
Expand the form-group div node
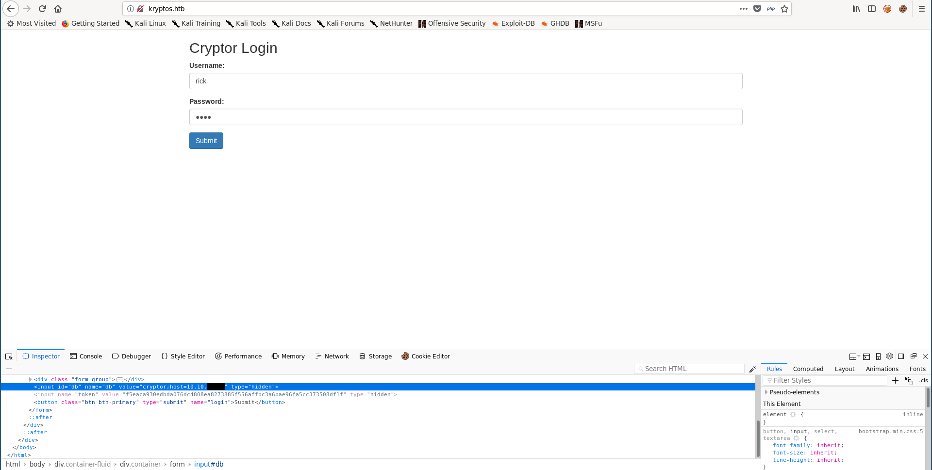[x=30, y=379]
